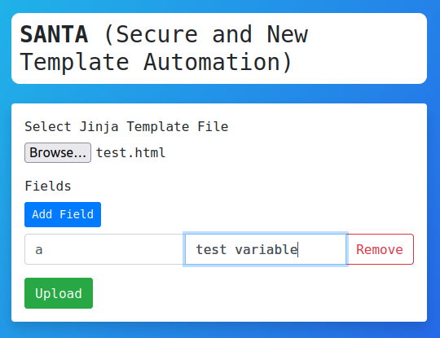
Task: Click the "Select Jinja Template File" label
Action: click(126, 126)
